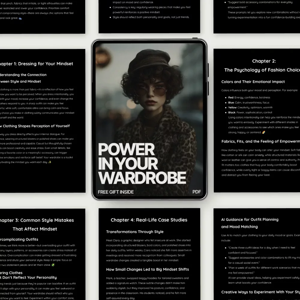Click the puzzle piece emoji in Chapter 3
Screen dimensions: 300x300
[53, 265]
